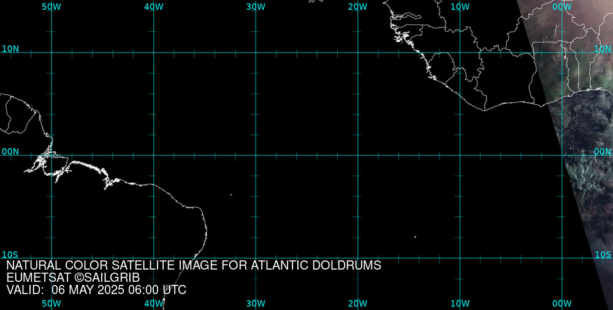Click the 10W longitude label along the bottom edge

point(460,304)
